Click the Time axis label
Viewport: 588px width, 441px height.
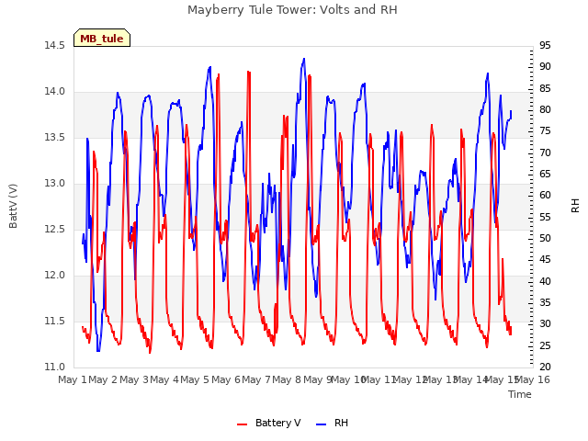(520, 394)
